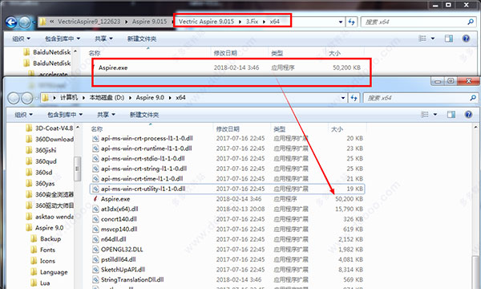Select api-ms-win-crt-utility-l1-1-0.dll file
Viewport: 481px width, 289px height.
[x=227, y=189]
